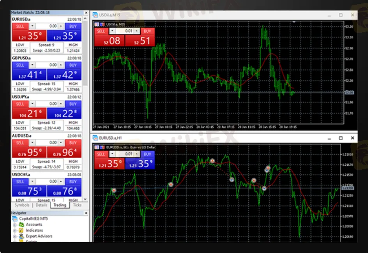Expand the Indicators tree node
Viewport: 368px width, 253px height.
tap(14, 230)
